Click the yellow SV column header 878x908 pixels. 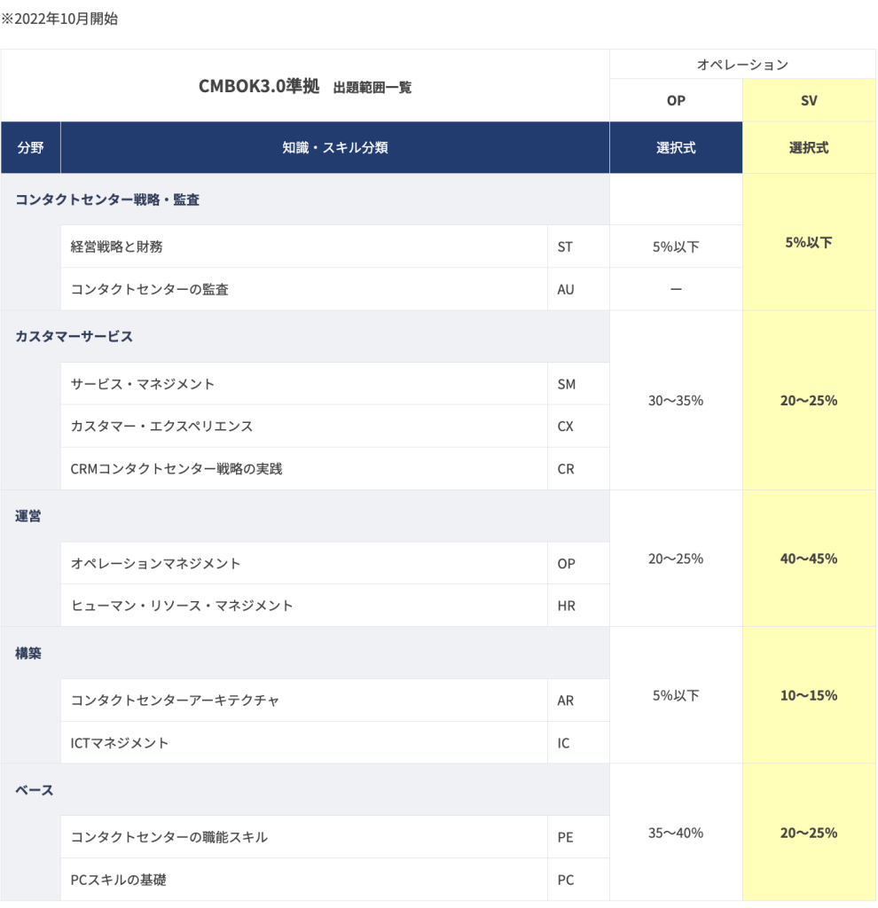tap(808, 101)
